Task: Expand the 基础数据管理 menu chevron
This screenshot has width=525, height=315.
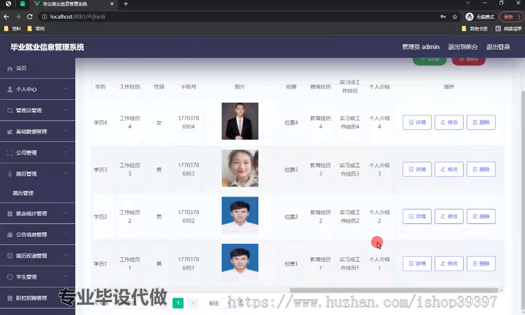Action: [x=65, y=131]
